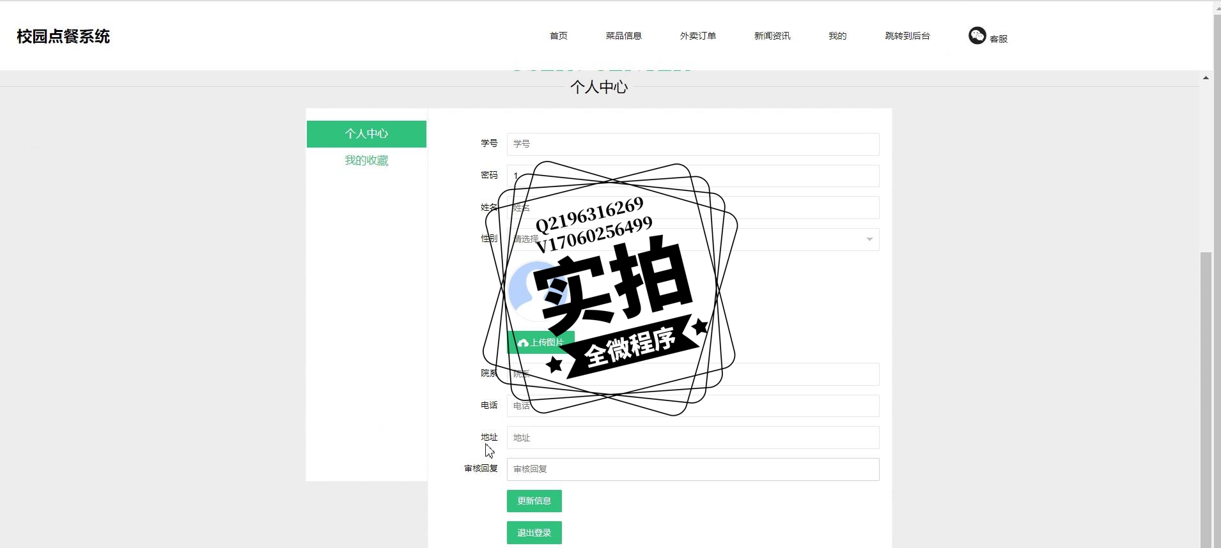Click the 更新信息 button
This screenshot has width=1221, height=548.
click(534, 501)
